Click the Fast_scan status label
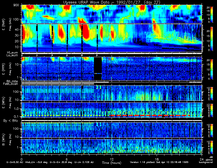Viewport: 217px width, 168px height. click(11, 84)
